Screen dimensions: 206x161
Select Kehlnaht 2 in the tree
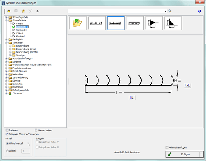[x=21, y=30]
